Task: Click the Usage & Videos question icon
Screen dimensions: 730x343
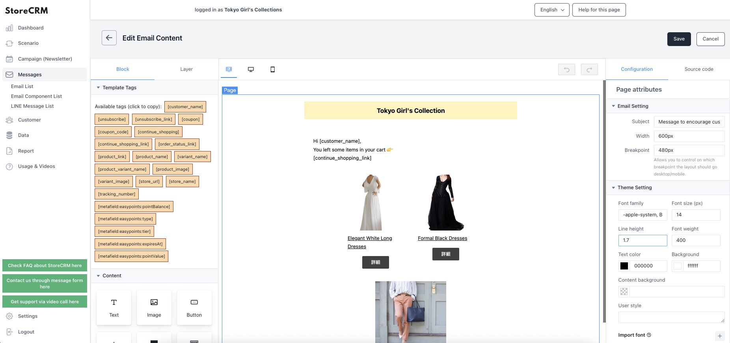Action: click(x=9, y=166)
